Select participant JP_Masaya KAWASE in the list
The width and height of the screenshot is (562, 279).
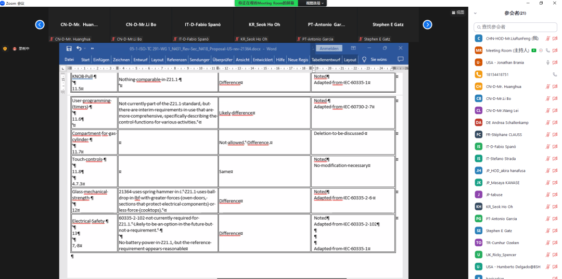point(516,183)
